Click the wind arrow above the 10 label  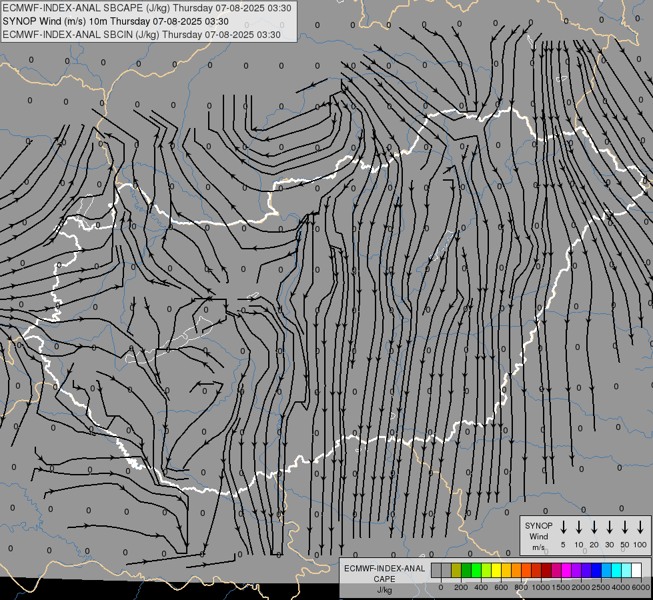(x=579, y=527)
